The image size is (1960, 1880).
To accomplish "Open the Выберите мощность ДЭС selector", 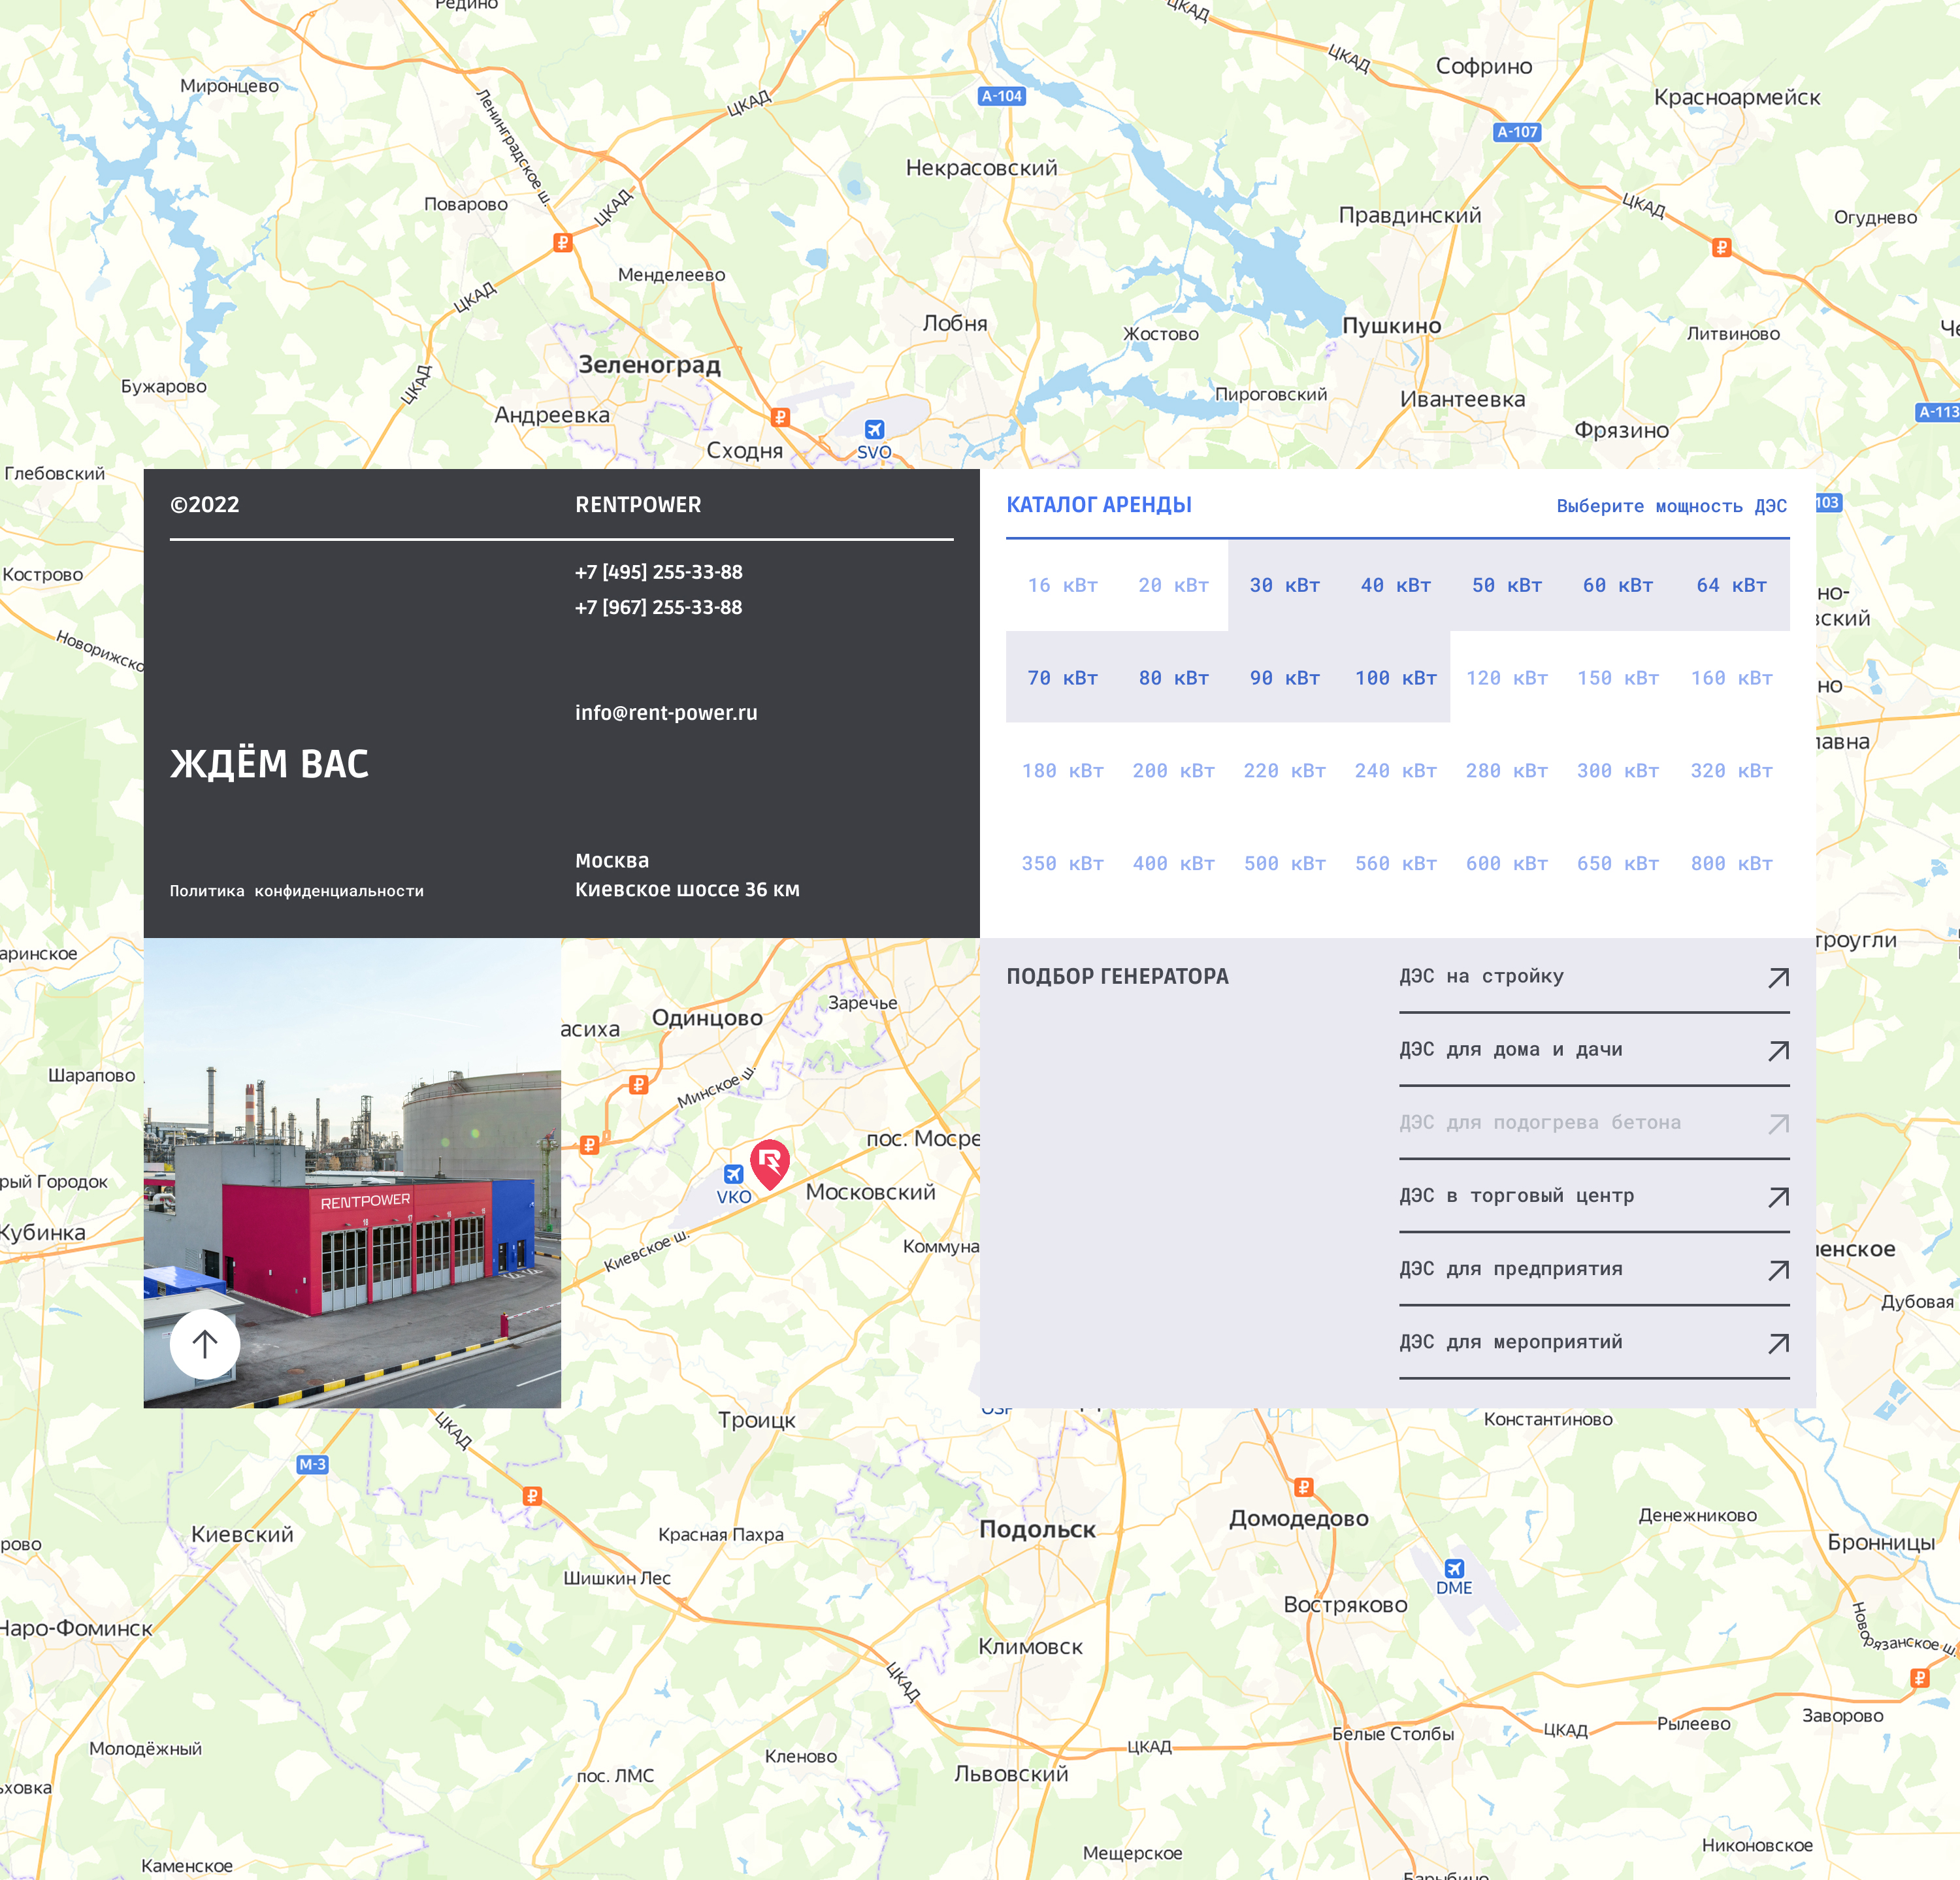I will (x=1670, y=506).
